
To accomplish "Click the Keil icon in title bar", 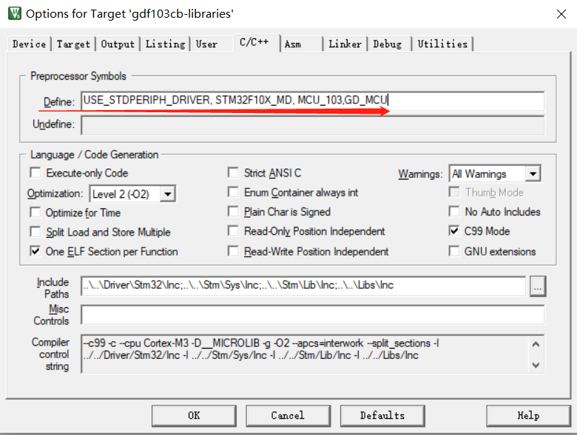I will click(14, 13).
